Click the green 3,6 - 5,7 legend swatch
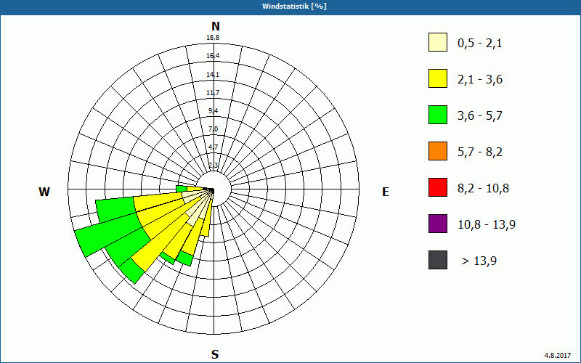581x363 pixels. click(x=438, y=115)
